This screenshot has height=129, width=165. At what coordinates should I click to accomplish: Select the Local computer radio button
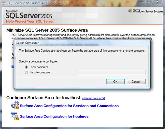tap(26, 67)
